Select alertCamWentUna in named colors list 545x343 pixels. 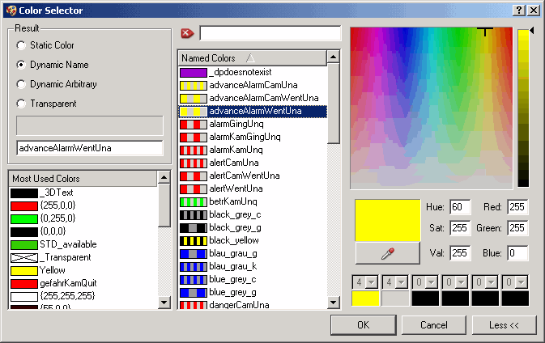[245, 176]
